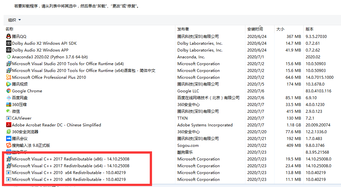Sort by the 安装时间 column header
The image size is (341, 187).
pyautogui.click(x=255, y=29)
